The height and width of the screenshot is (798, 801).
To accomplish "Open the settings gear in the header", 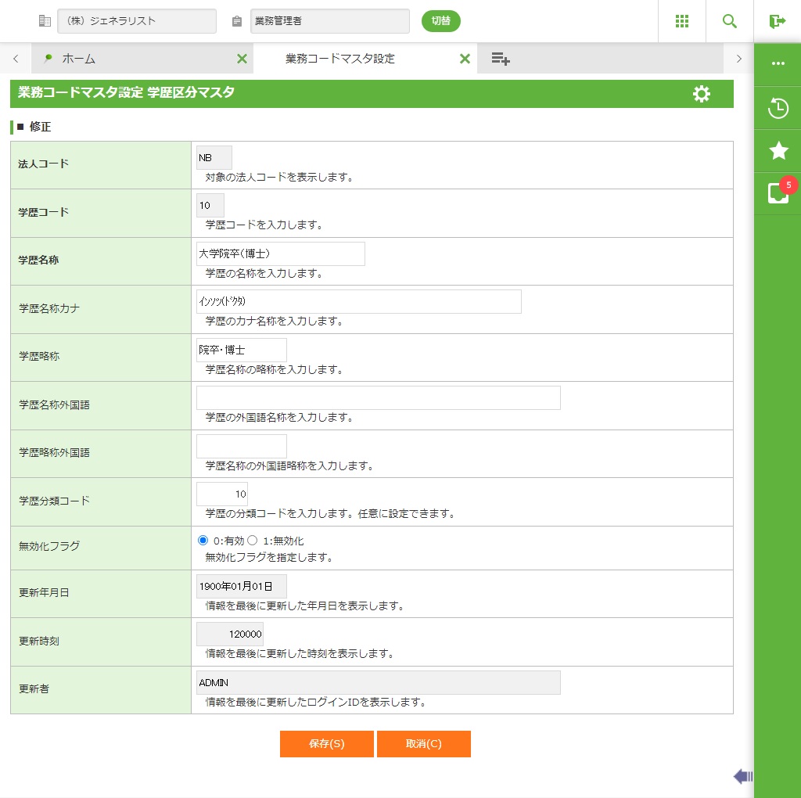I will (x=702, y=94).
